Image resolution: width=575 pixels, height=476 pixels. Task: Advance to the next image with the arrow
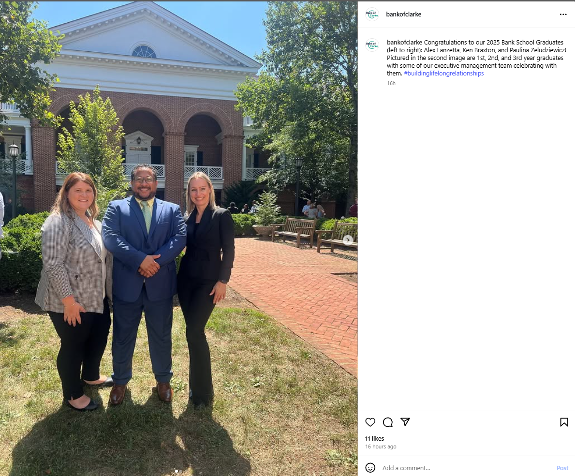[348, 240]
